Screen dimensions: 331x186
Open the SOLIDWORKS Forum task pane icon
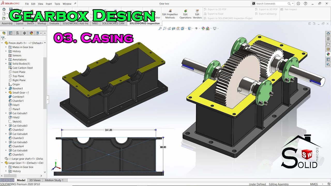click(x=328, y=65)
